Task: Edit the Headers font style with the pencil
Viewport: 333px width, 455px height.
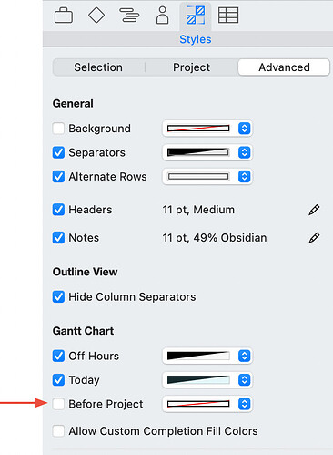Action: click(314, 210)
